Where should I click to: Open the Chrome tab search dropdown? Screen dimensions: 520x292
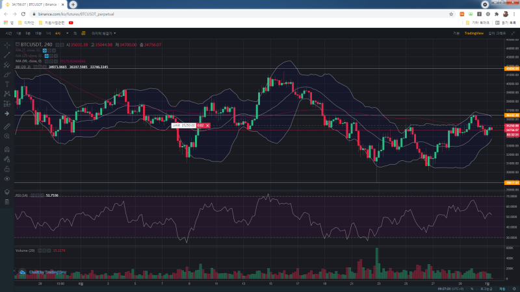coord(485,5)
